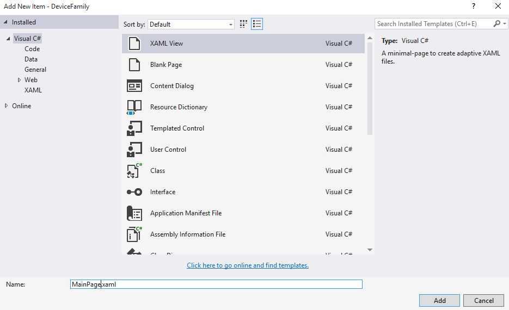Select the XAML category
The height and width of the screenshot is (310, 509).
(33, 90)
